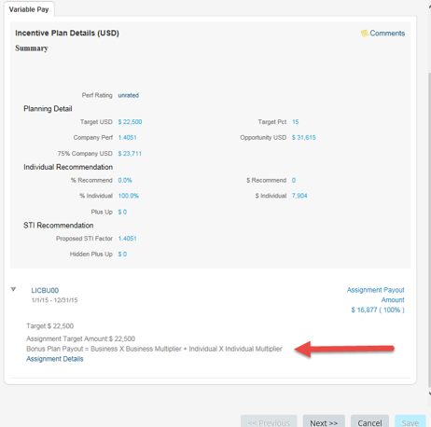The width and height of the screenshot is (431, 427).
Task: Click the unrated Perf Rating value
Action: coord(129,95)
